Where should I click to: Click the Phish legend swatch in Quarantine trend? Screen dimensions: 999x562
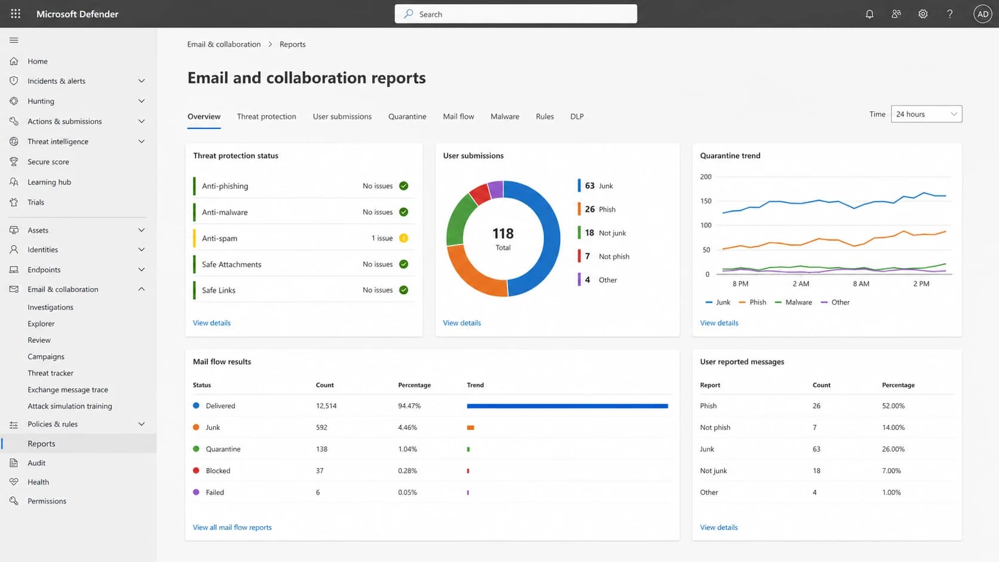(x=742, y=302)
